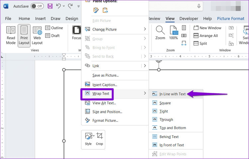Click the New Window button
Viewport: 249px width, 159px height.
click(x=207, y=28)
